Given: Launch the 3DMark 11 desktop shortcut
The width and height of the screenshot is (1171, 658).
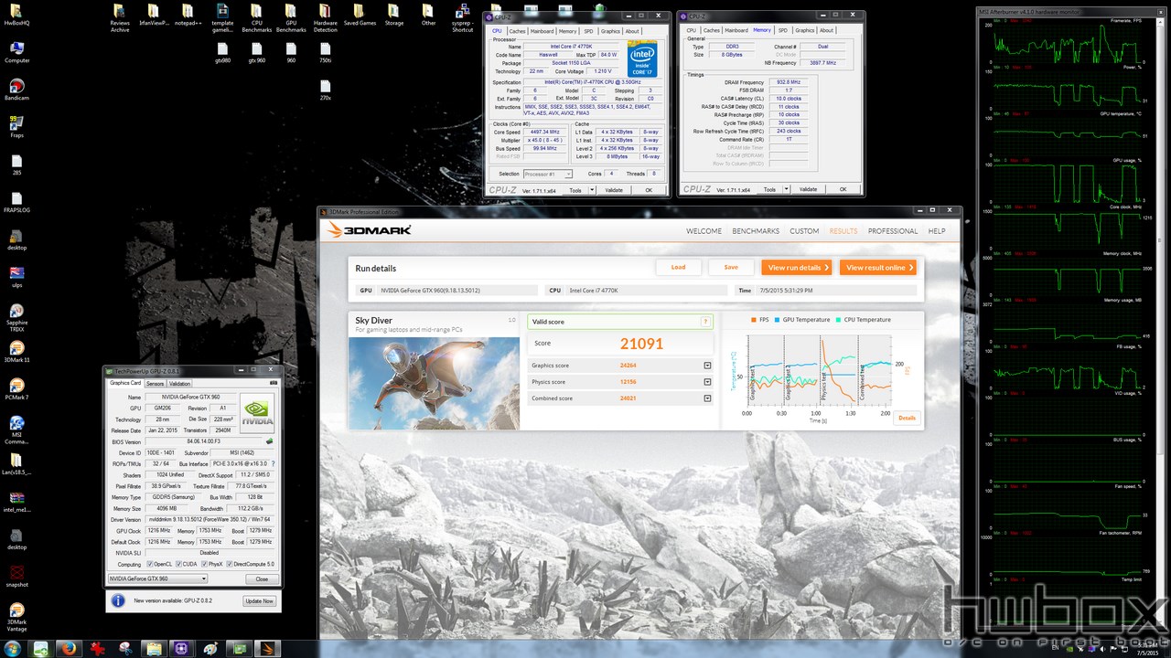Looking at the screenshot, I should pos(16,352).
